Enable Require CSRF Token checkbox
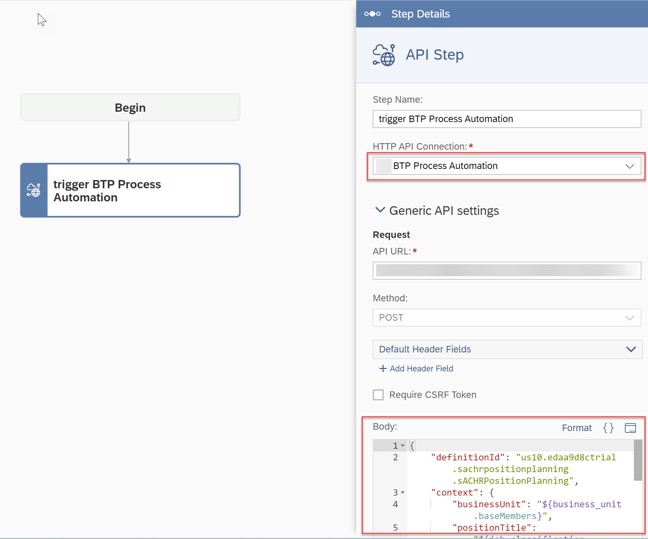Viewport: 648px width, 539px height. (x=378, y=395)
